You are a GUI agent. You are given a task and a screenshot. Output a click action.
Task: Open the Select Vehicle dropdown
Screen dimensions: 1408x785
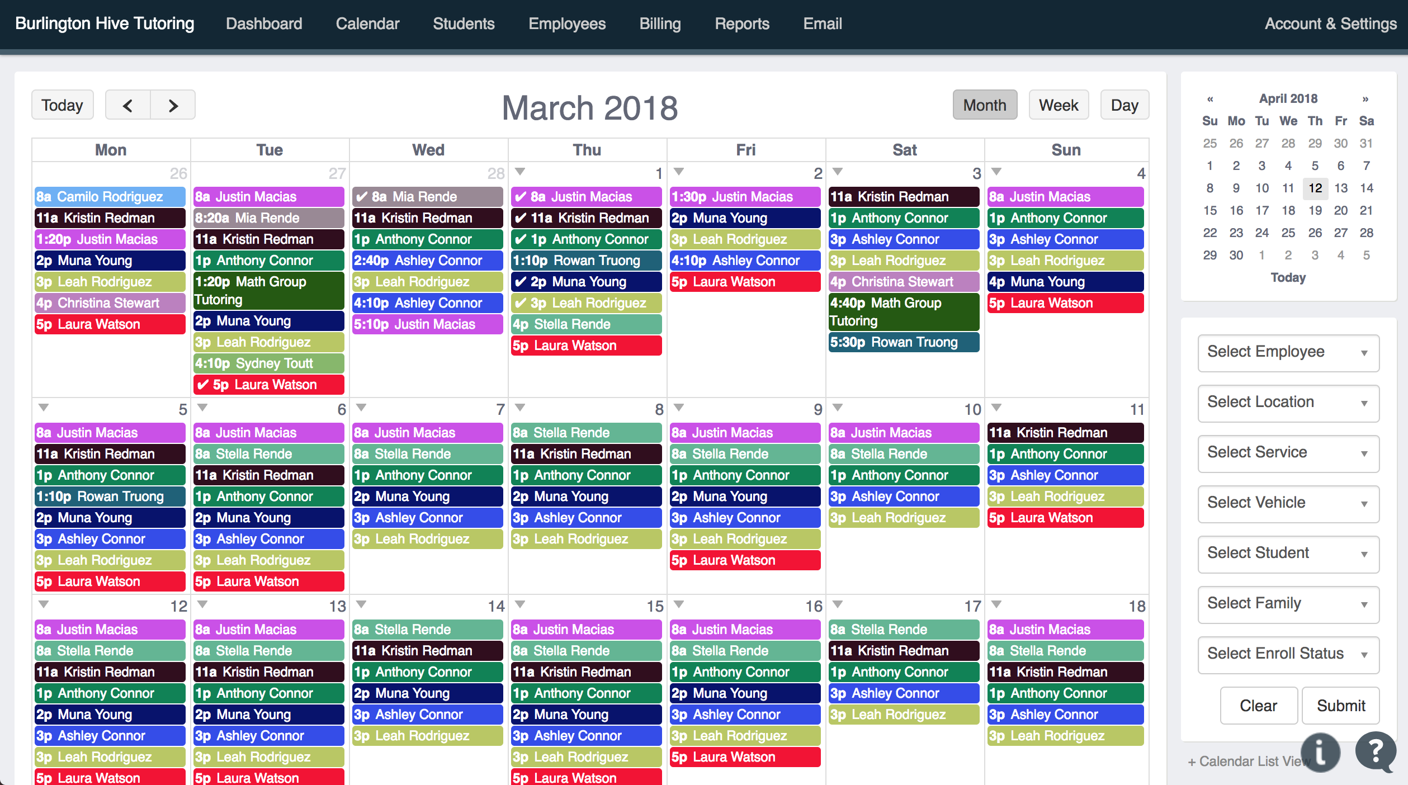1288,504
